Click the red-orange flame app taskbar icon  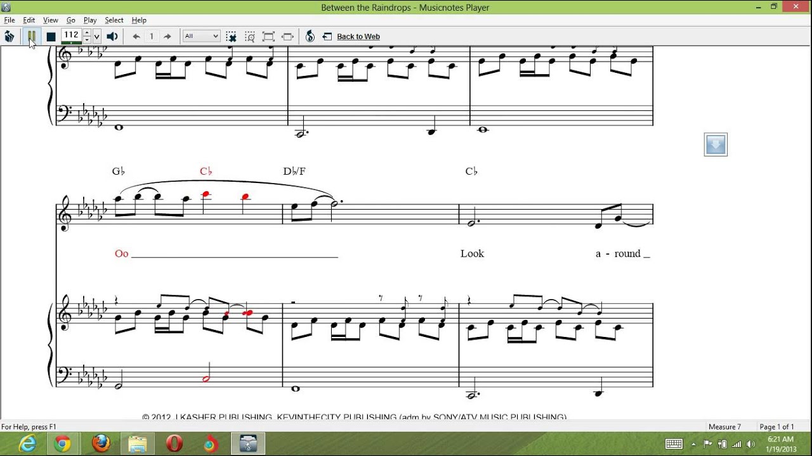click(211, 444)
